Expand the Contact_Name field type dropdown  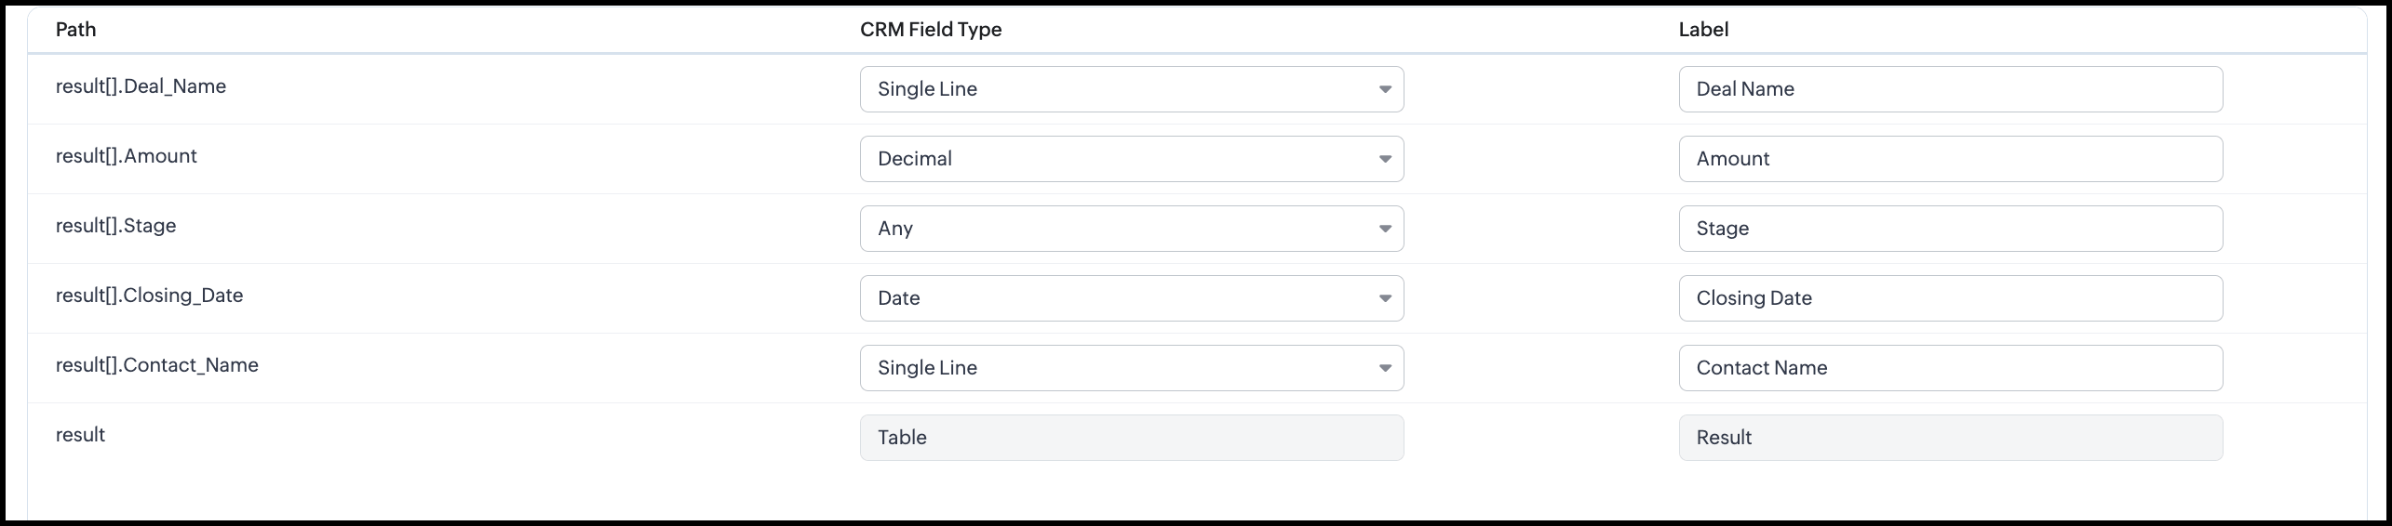point(1131,368)
